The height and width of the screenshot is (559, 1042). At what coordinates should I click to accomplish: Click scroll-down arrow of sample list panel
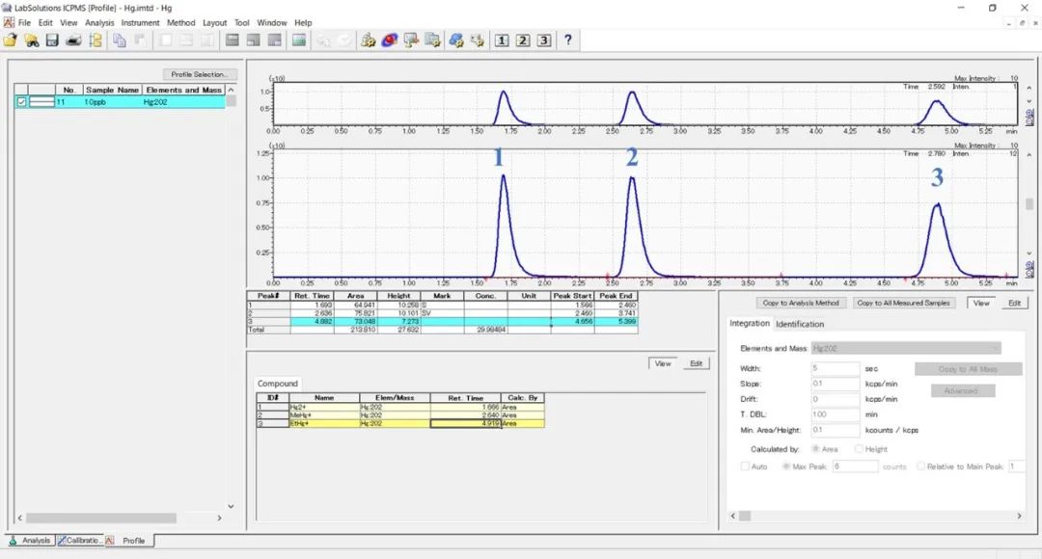[x=231, y=506]
